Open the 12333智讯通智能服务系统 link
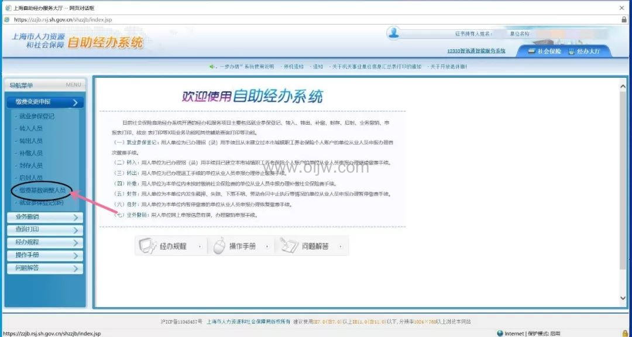The width and height of the screenshot is (632, 337). pyautogui.click(x=476, y=51)
